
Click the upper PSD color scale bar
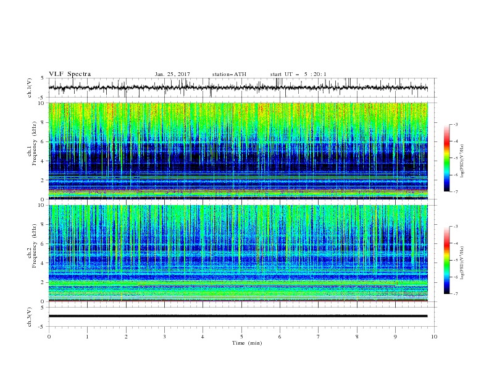[x=447, y=158]
